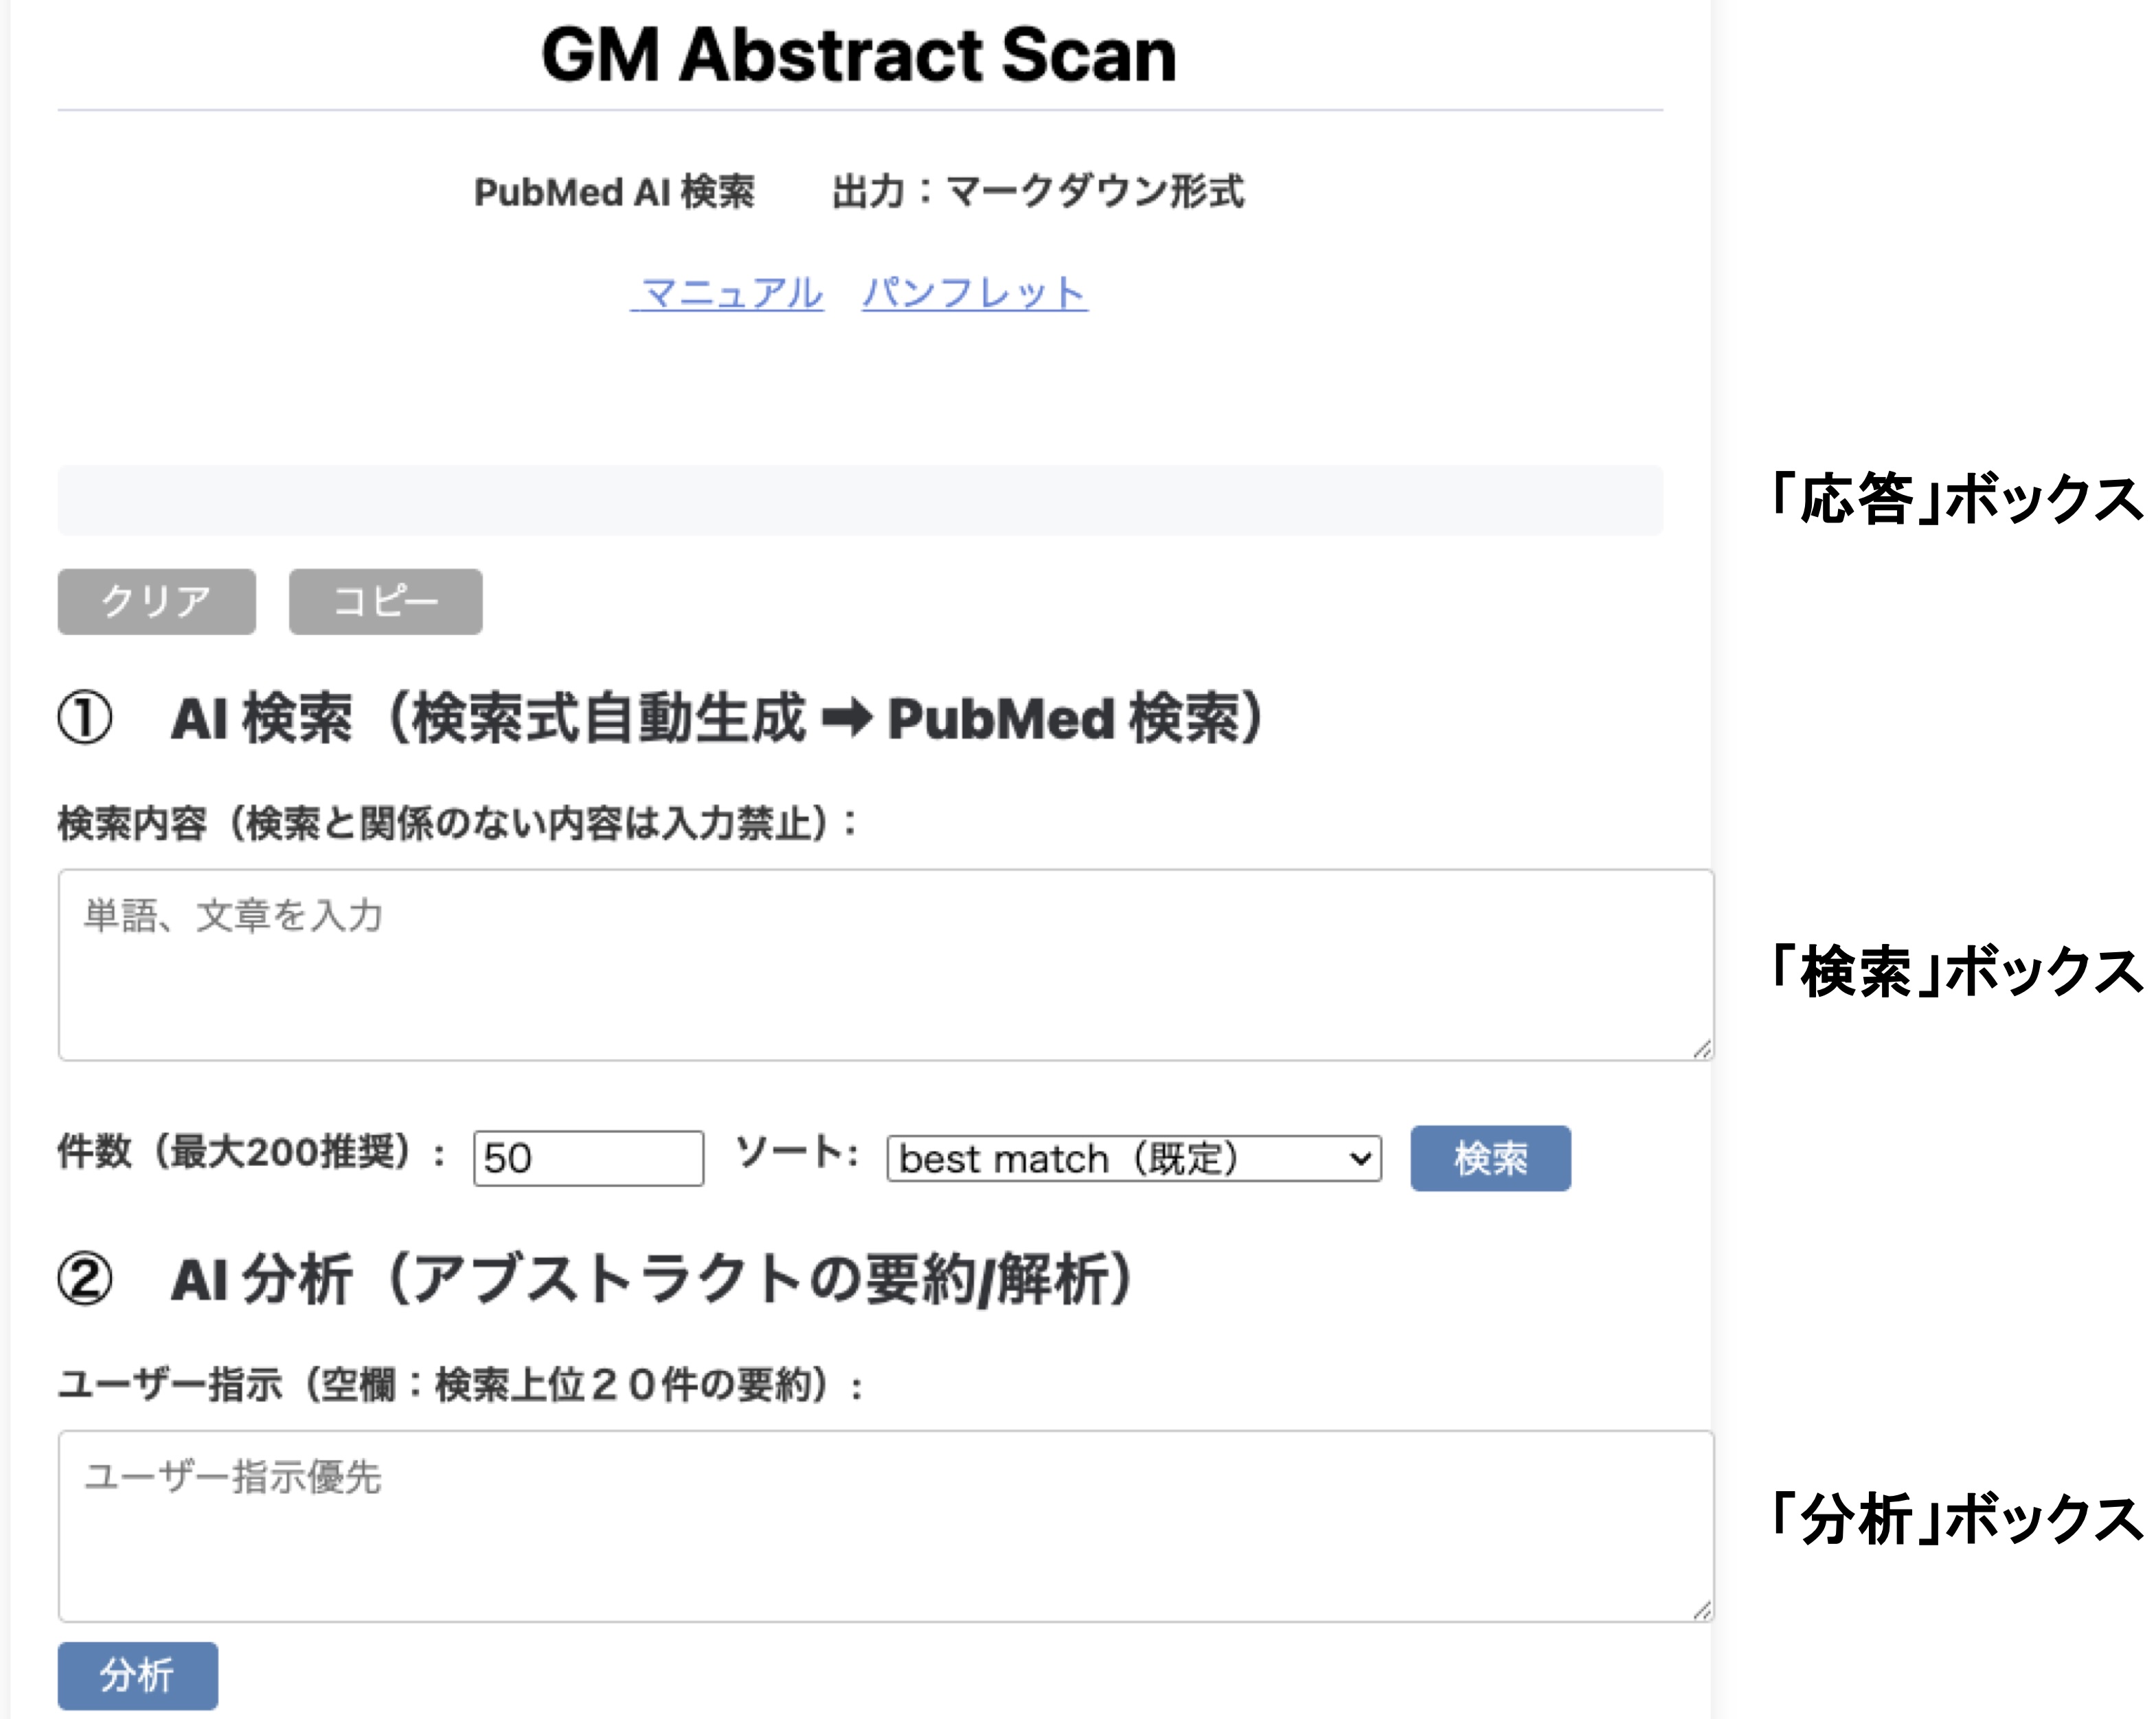The width and height of the screenshot is (2156, 1719).
Task: Click the ② AI 分析 section heading
Action: [595, 1280]
